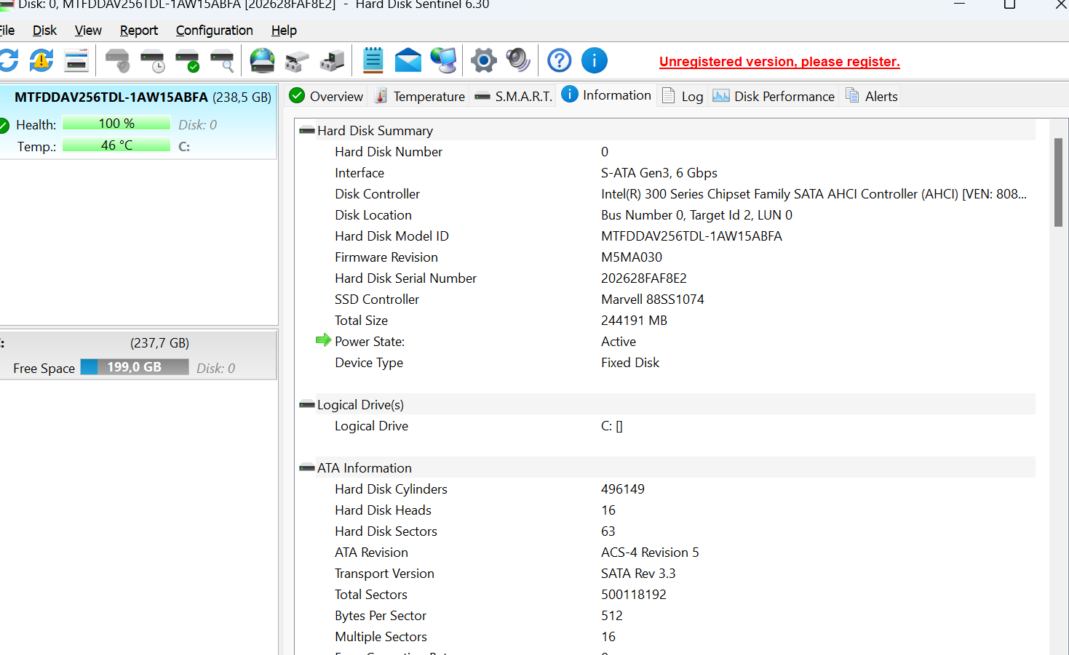Click the refresh with warning icon
The height and width of the screenshot is (655, 1069).
(x=41, y=60)
